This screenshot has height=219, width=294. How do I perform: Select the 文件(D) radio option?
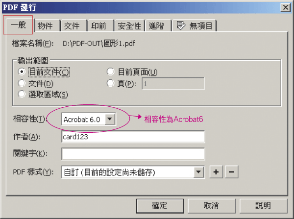click(x=22, y=83)
